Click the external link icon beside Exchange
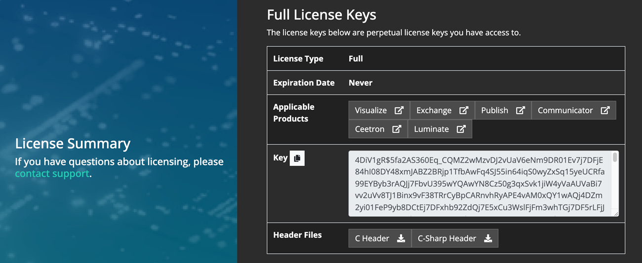642x263 pixels. coord(464,110)
